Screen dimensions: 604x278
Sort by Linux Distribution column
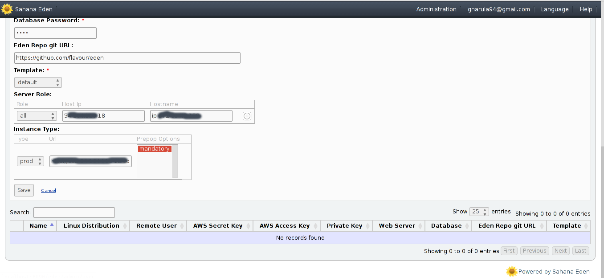91,226
